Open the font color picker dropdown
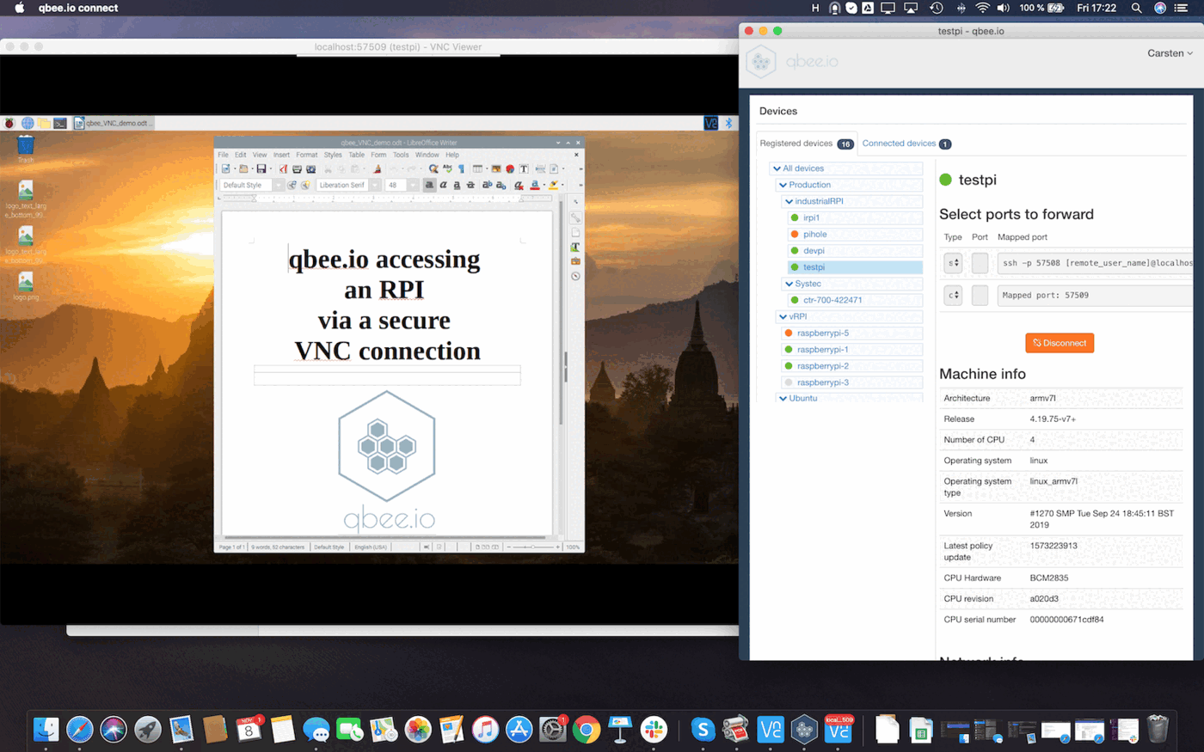Viewport: 1204px width, 752px height. (544, 185)
